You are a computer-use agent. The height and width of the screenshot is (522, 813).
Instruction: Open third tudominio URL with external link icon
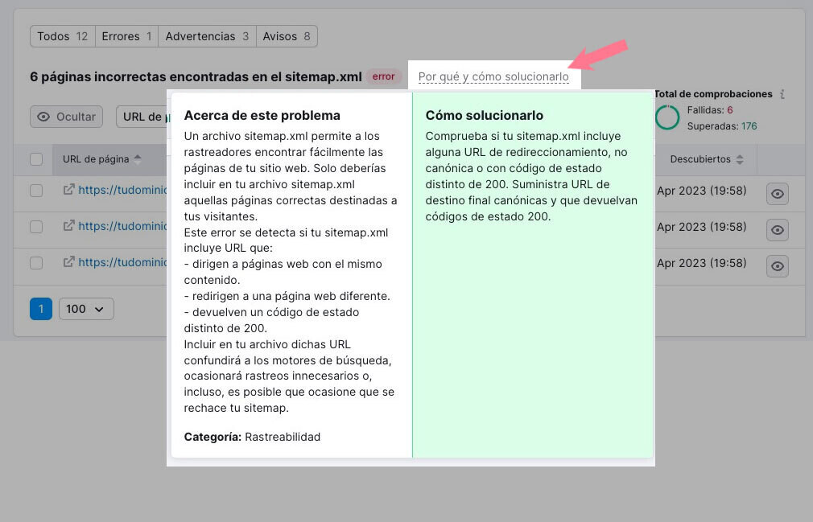(x=68, y=262)
